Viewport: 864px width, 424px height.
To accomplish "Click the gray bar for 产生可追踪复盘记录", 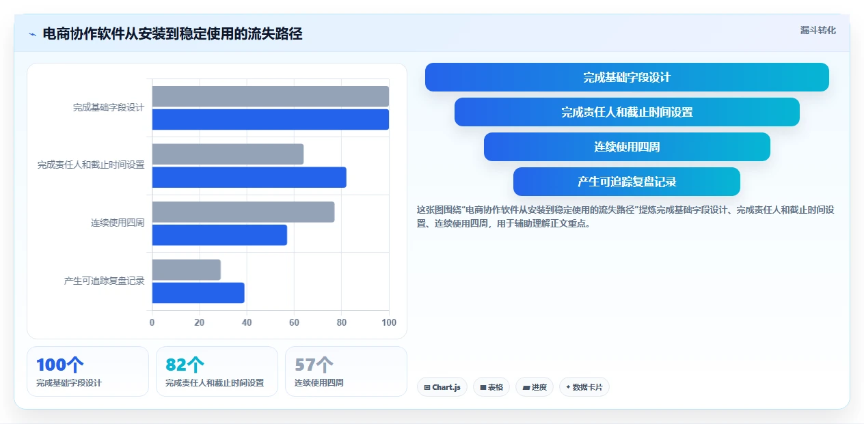I will click(x=186, y=270).
